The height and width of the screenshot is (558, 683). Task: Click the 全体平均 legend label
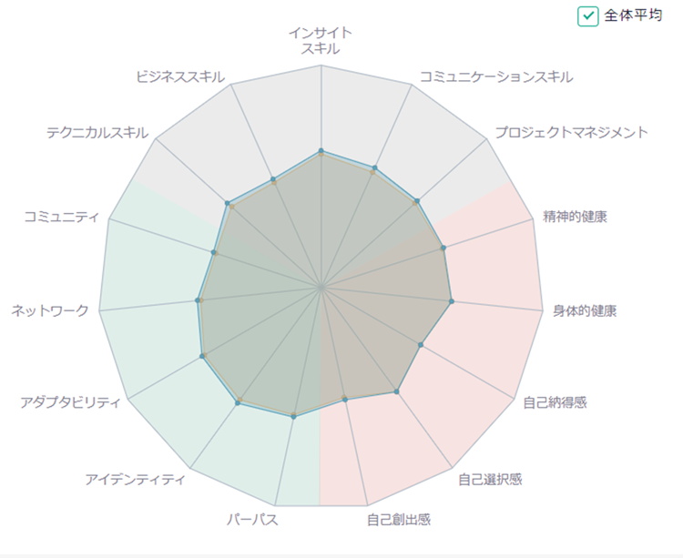pos(633,15)
